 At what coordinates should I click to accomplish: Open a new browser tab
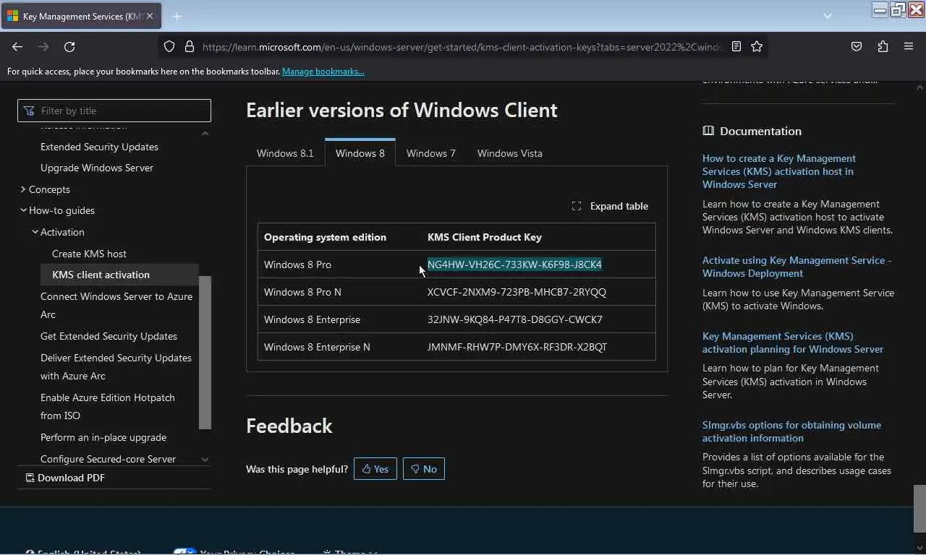coord(177,16)
